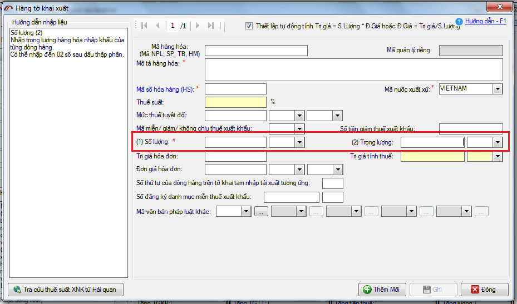Image resolution: width=517 pixels, height=304 pixels.
Task: Click the blue help question mark icon
Action: (459, 22)
